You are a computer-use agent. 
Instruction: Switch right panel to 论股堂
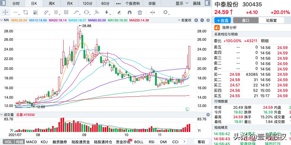(x=271, y=21)
